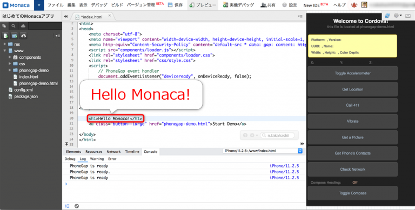Filter console by Error

pos(112,159)
